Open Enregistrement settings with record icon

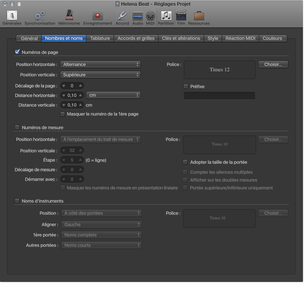pos(98,16)
